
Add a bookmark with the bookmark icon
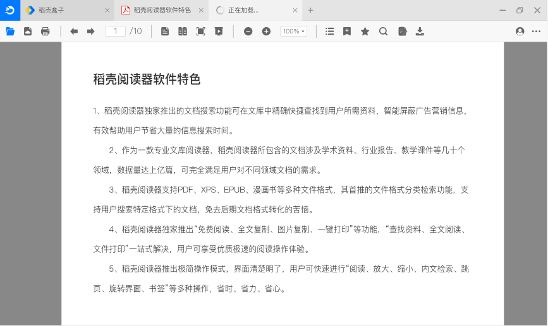347,32
